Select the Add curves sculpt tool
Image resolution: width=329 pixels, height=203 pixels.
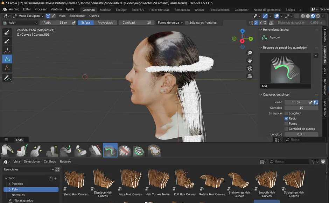pos(7,59)
